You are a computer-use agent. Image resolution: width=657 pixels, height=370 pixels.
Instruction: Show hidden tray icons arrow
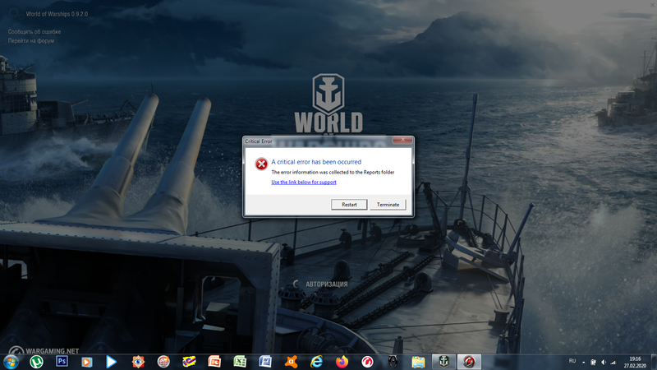click(x=584, y=362)
